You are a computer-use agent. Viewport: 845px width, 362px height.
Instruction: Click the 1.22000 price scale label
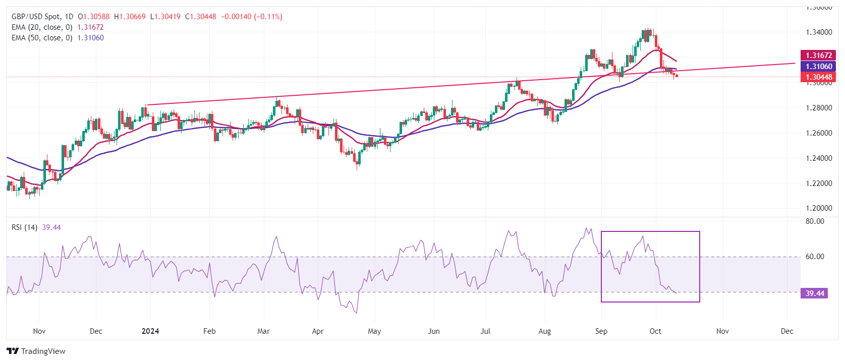(x=819, y=184)
